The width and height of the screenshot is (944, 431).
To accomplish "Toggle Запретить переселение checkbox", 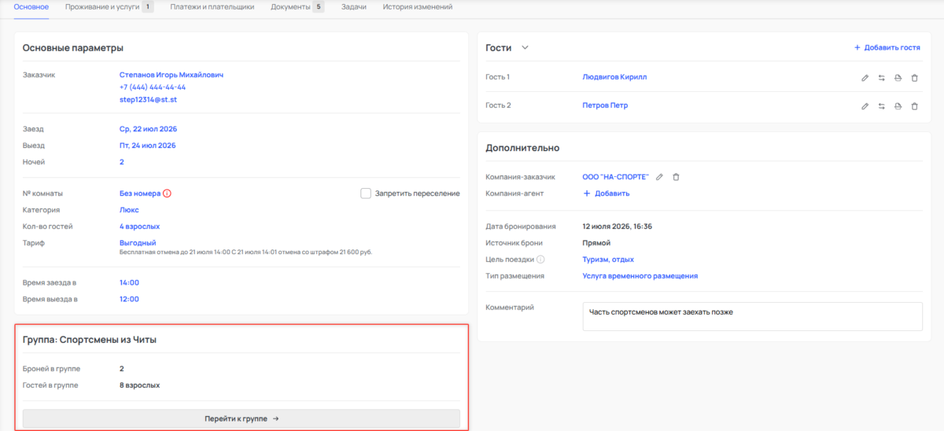I will point(366,193).
